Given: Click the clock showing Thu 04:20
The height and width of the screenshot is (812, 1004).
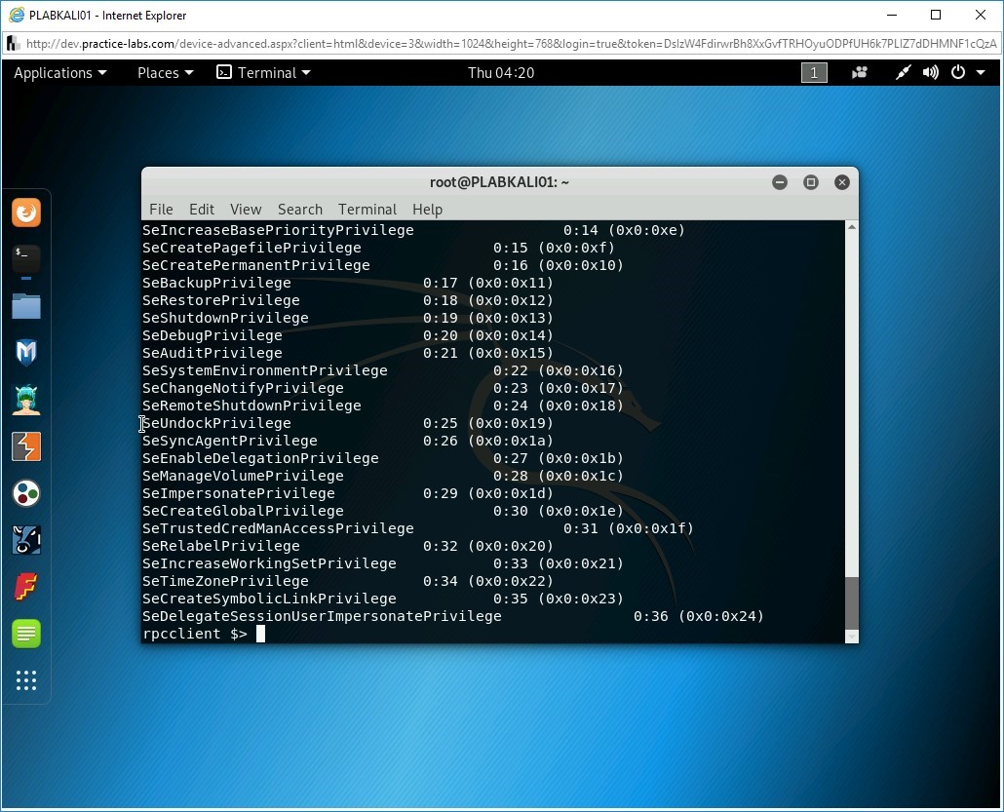Looking at the screenshot, I should tap(500, 73).
